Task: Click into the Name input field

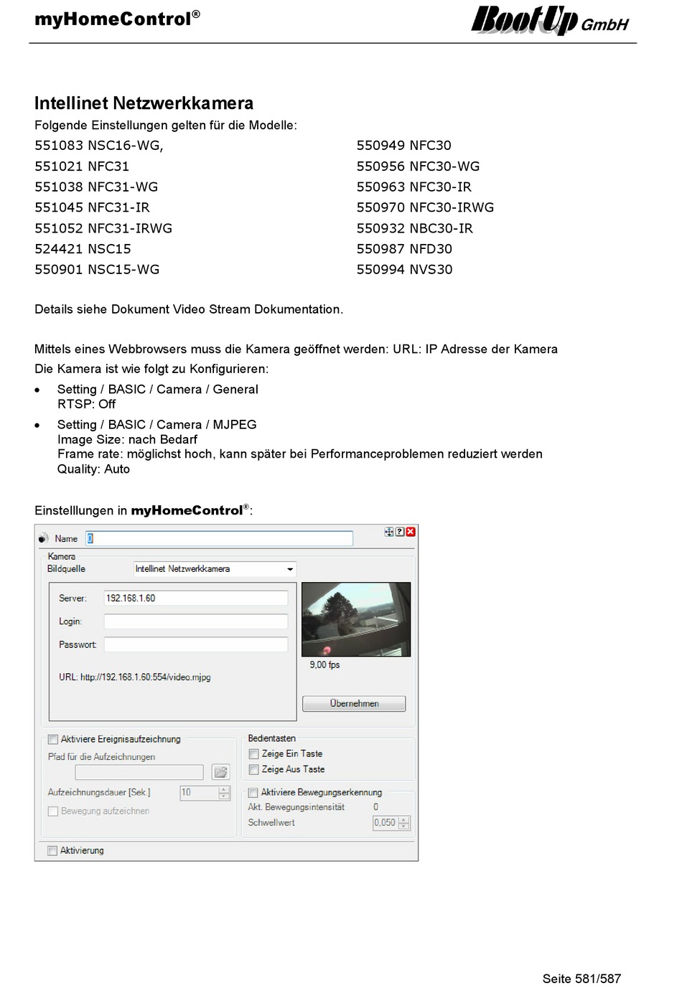Action: [220, 538]
